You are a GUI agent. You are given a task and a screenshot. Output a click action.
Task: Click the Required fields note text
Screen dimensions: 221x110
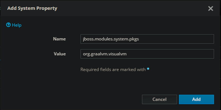coord(113,70)
